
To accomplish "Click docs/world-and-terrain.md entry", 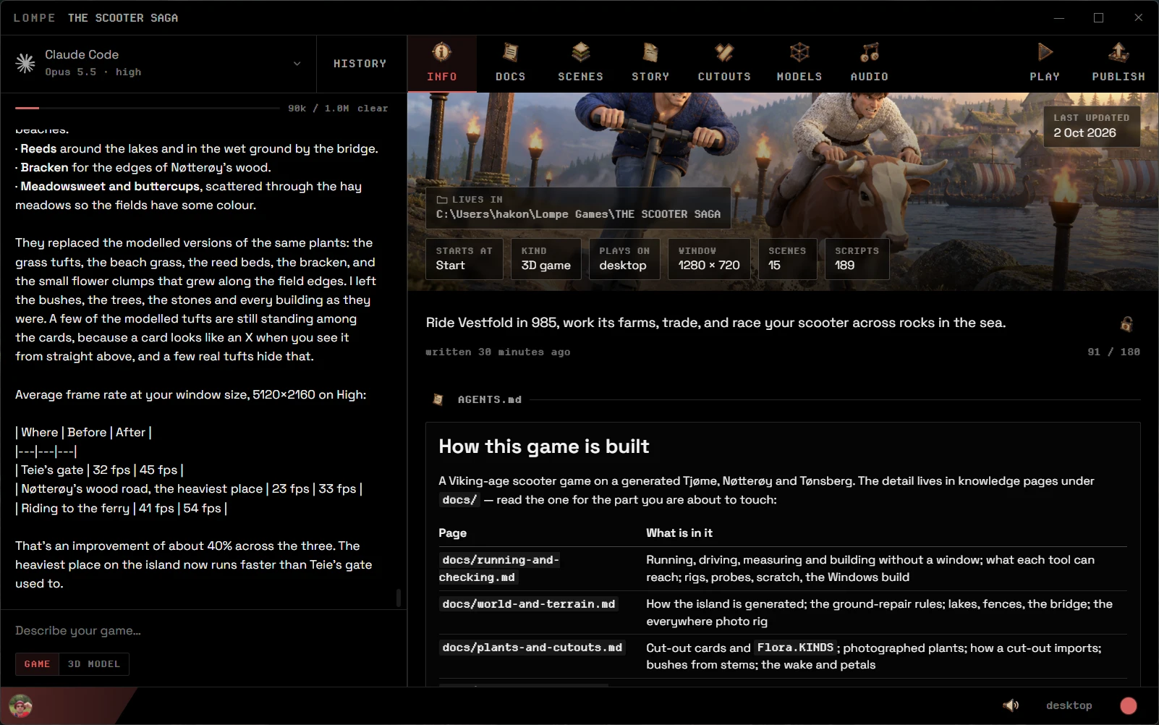I will [529, 604].
